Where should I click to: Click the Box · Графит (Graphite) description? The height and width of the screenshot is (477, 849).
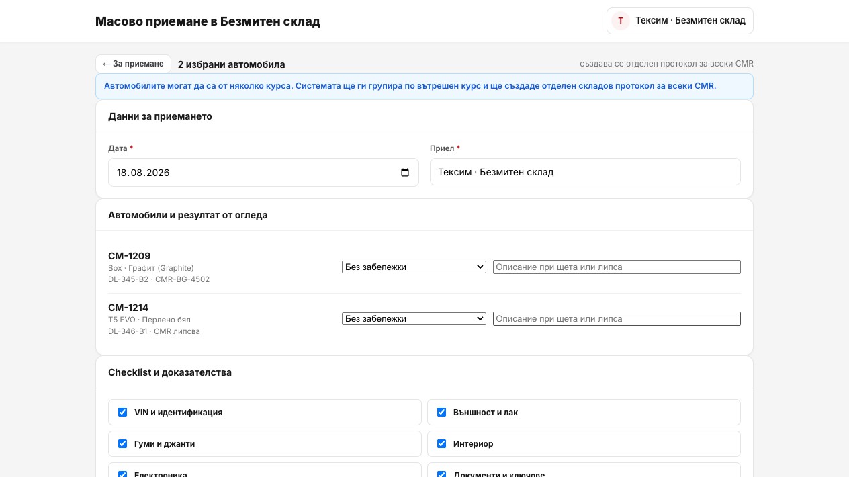click(x=151, y=268)
